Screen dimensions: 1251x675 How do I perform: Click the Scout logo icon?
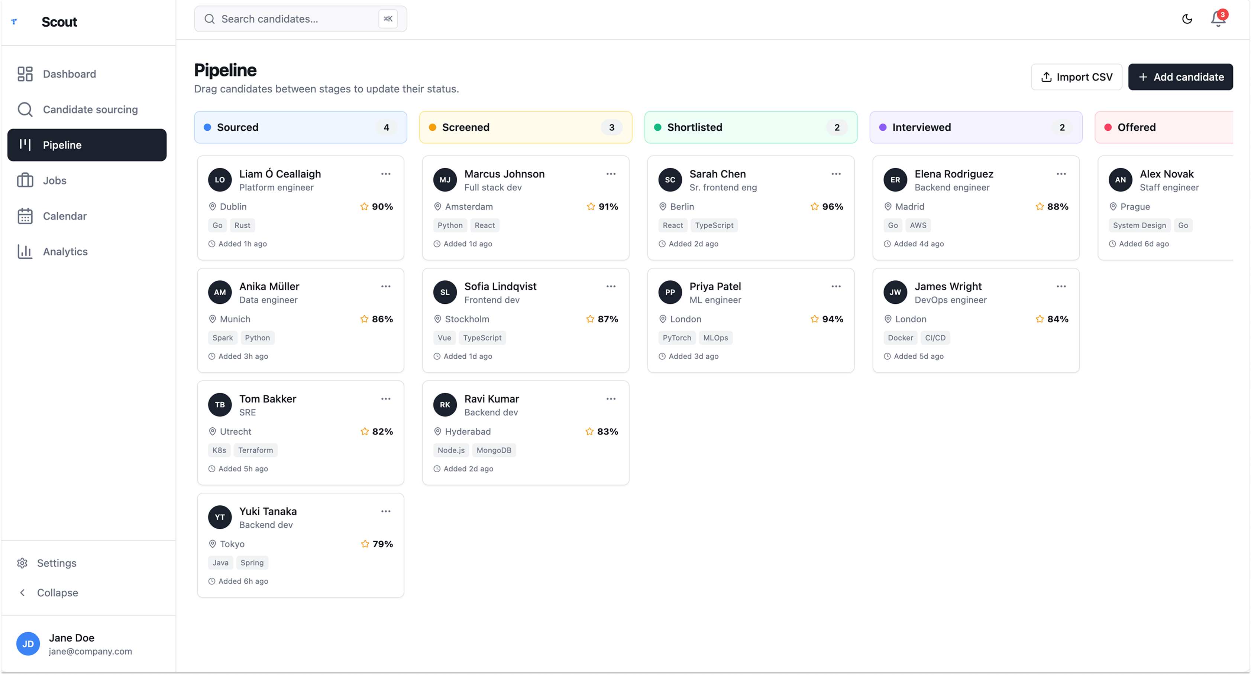click(x=14, y=22)
